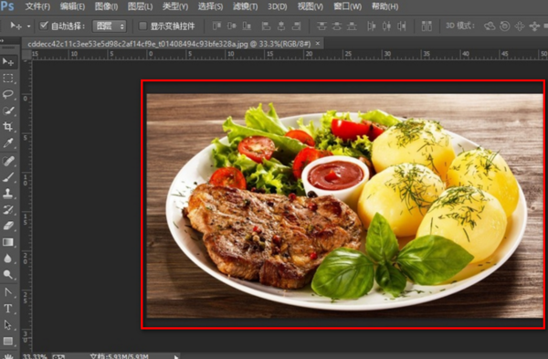Select the Lasso tool
This screenshot has height=359, width=548.
[7, 94]
